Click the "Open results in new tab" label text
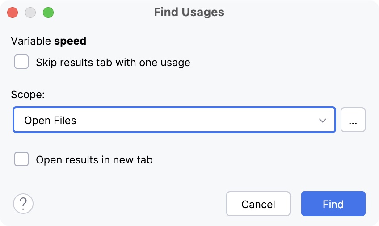This screenshot has height=226, width=379. 94,159
